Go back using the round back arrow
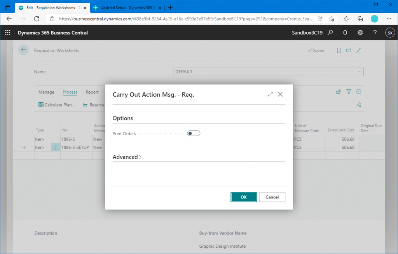Image resolution: width=398 pixels, height=254 pixels. (x=24, y=50)
